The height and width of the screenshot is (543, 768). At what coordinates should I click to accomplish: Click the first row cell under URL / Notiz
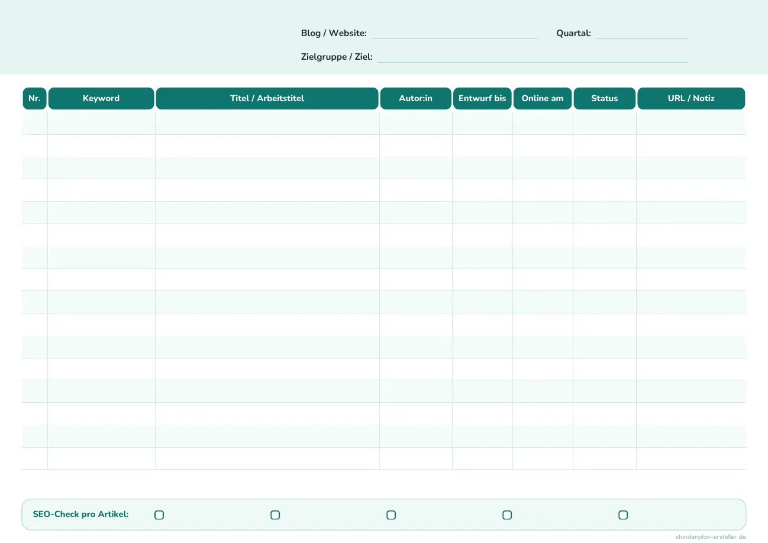pyautogui.click(x=691, y=124)
